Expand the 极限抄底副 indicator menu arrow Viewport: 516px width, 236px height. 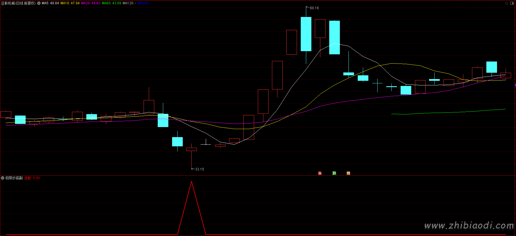3,178
